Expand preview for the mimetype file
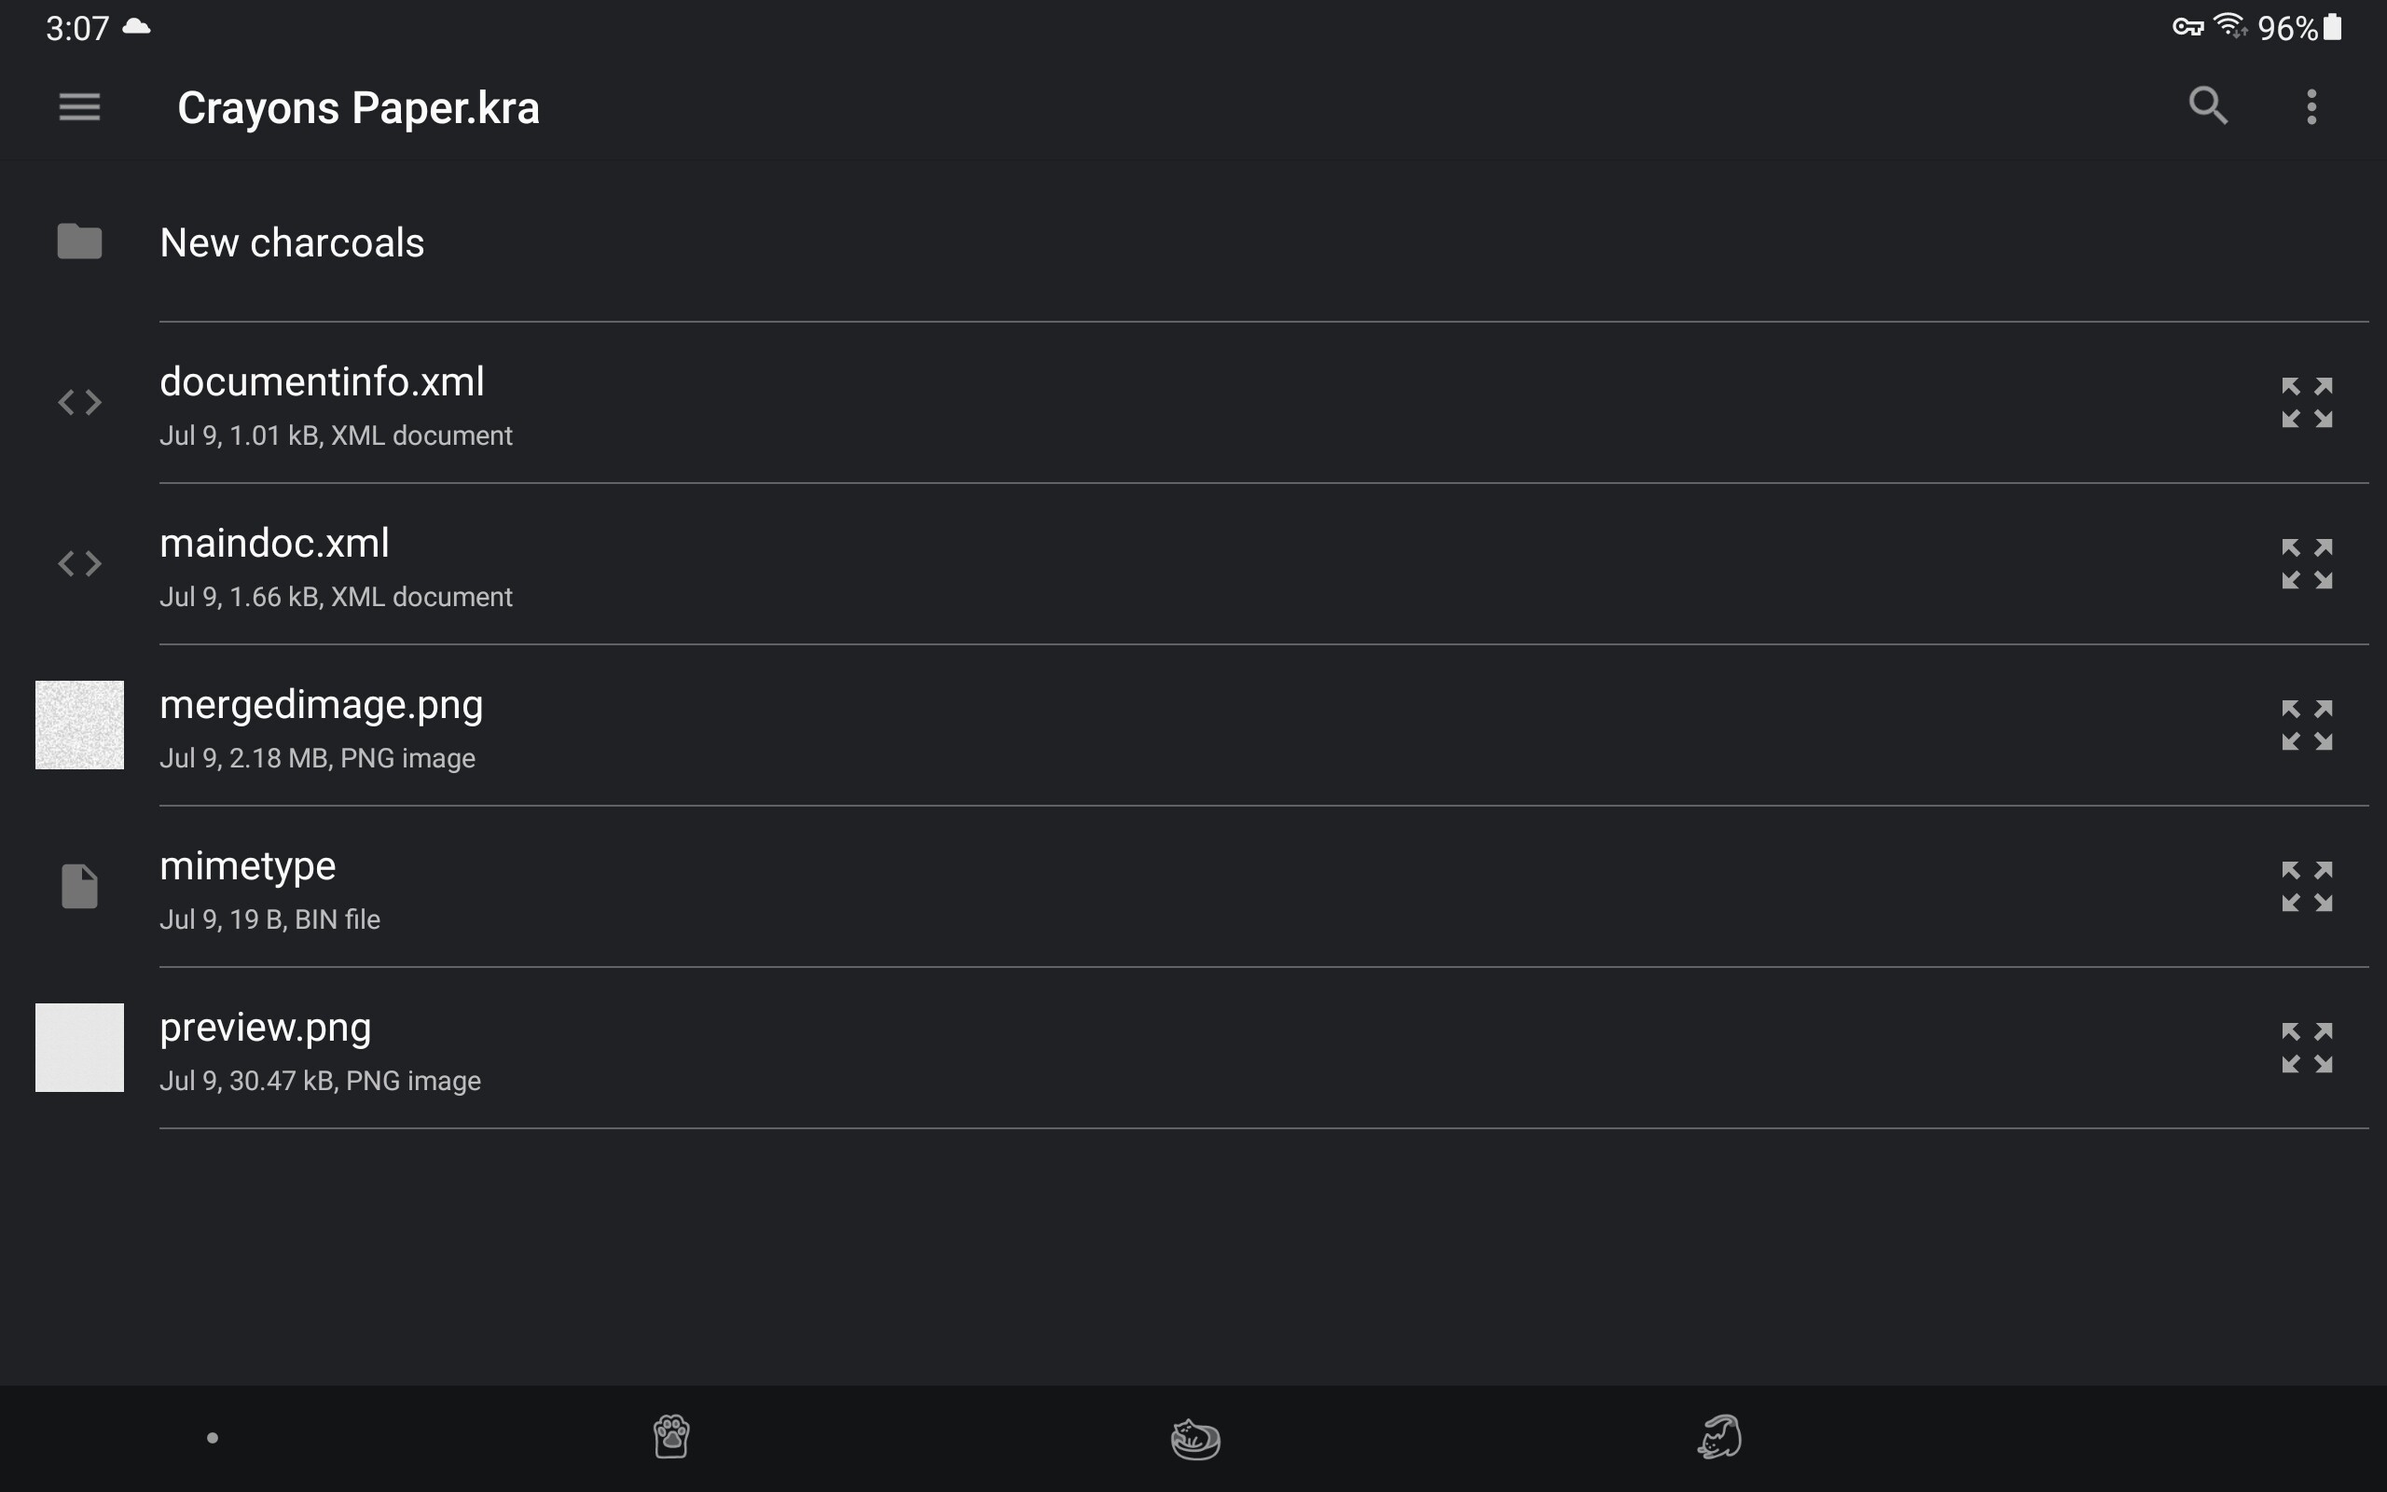The height and width of the screenshot is (1492, 2387). point(2307,886)
